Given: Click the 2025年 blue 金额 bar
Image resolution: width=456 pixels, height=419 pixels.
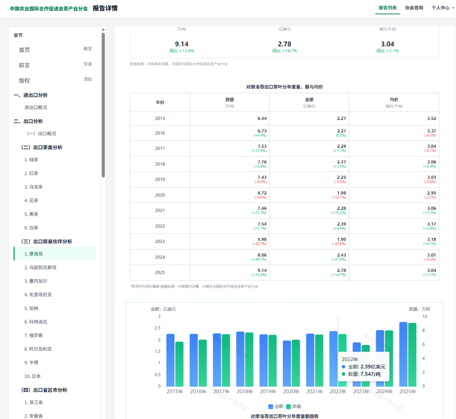Looking at the screenshot, I should (x=403, y=354).
